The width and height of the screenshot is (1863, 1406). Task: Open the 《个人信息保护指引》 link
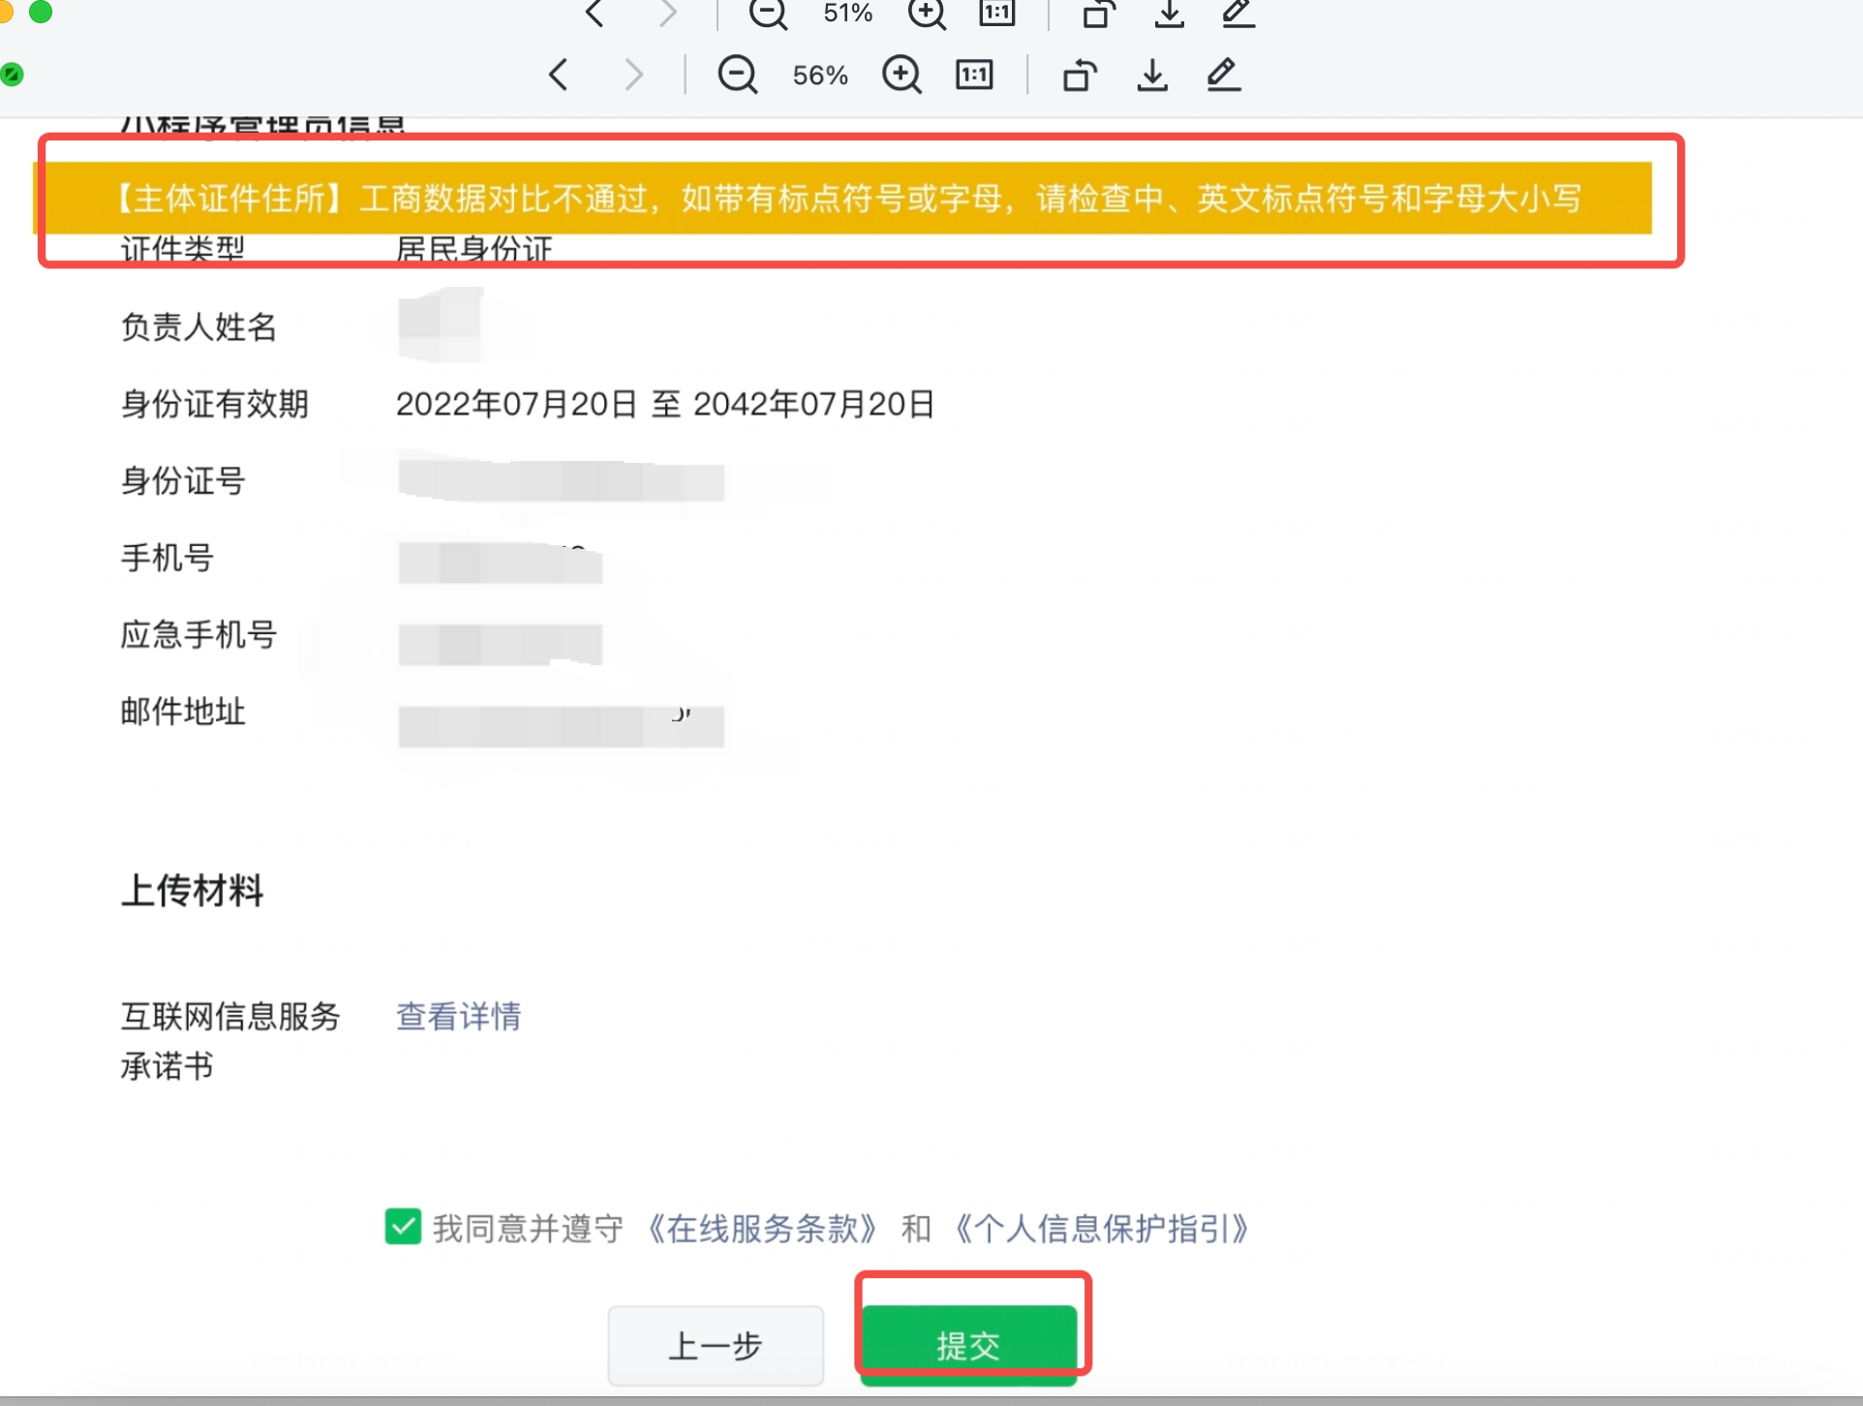(1102, 1229)
